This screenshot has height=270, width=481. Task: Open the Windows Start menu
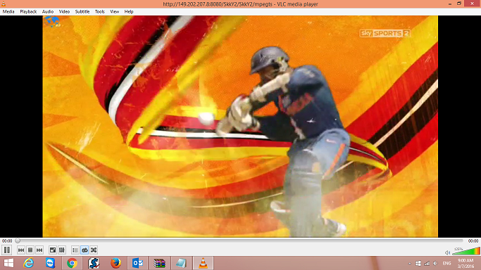click(8, 263)
